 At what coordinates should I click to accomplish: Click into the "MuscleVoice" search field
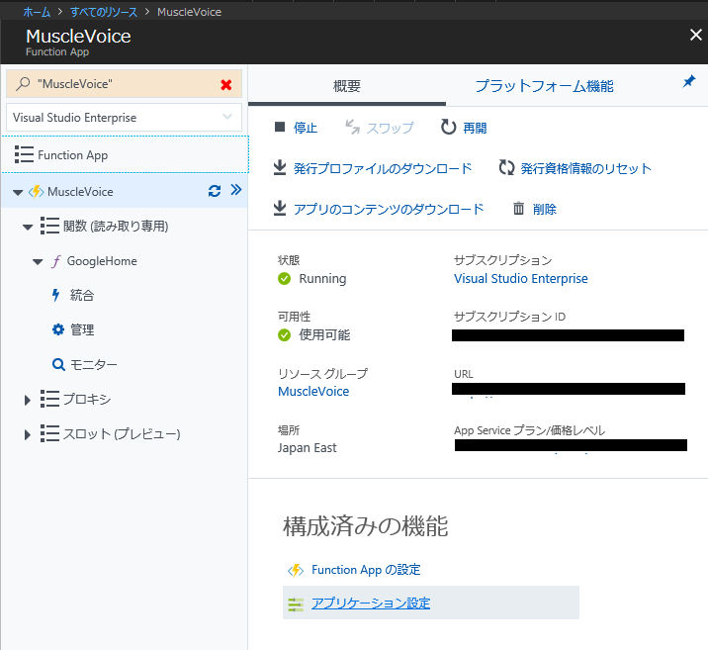coord(125,83)
